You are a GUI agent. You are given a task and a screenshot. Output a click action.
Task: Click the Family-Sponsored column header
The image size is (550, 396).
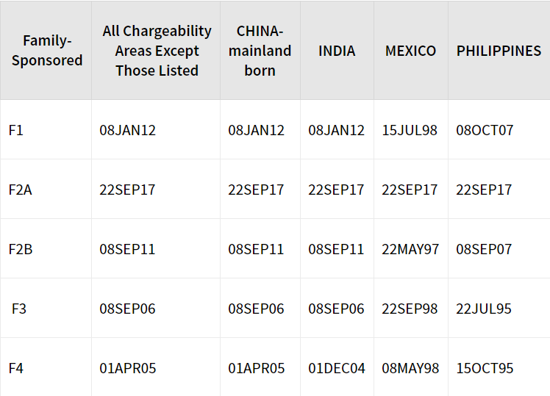pyautogui.click(x=47, y=51)
